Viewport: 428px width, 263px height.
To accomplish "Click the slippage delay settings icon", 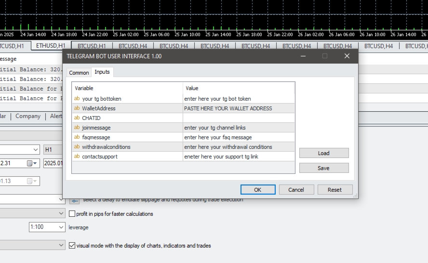I will click(x=74, y=200).
